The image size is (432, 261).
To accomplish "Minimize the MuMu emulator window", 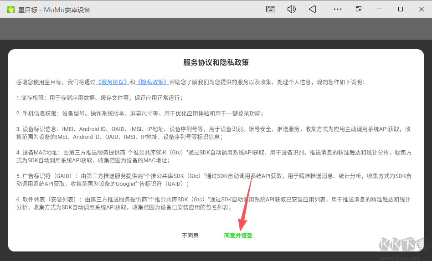I will pyautogui.click(x=380, y=9).
